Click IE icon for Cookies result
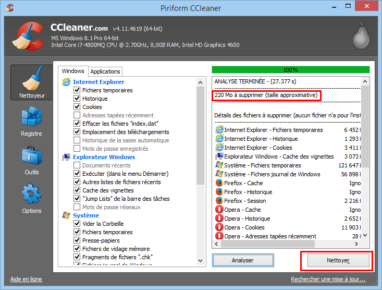 (x=219, y=147)
